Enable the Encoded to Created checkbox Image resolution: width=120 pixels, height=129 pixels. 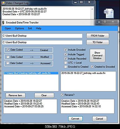tap(66, 67)
